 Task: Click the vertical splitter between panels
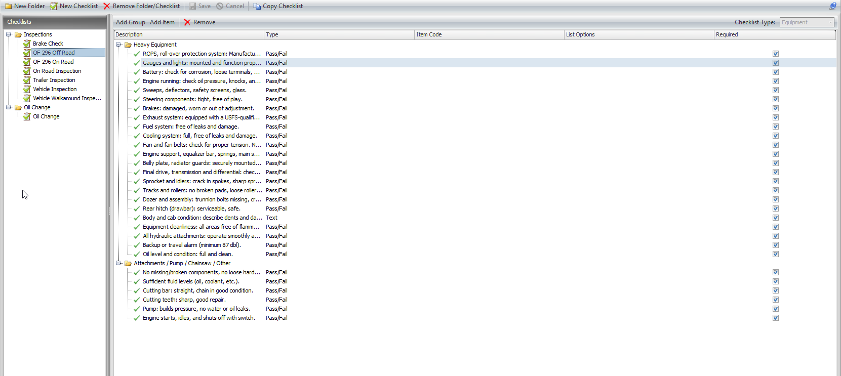pyautogui.click(x=109, y=211)
